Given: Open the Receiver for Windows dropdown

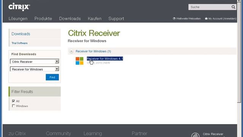Looking at the screenshot, I should 35,69.
